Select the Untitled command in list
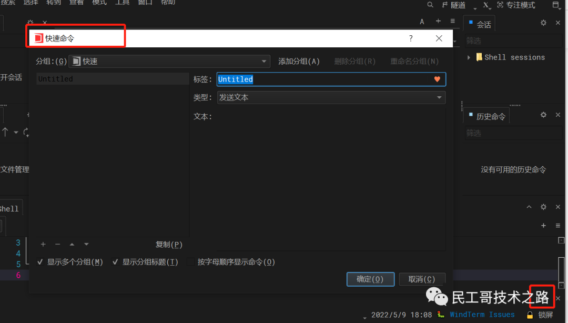Viewport: 568px width, 323px height. (113, 79)
